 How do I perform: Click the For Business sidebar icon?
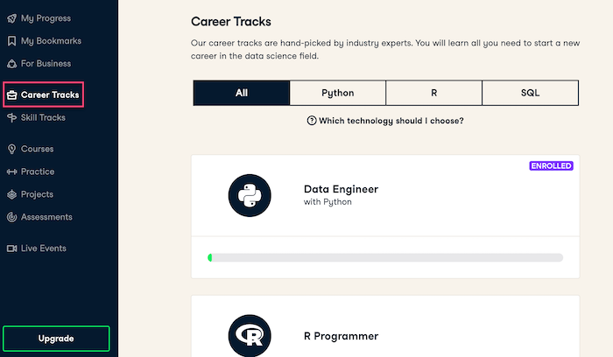(x=11, y=64)
